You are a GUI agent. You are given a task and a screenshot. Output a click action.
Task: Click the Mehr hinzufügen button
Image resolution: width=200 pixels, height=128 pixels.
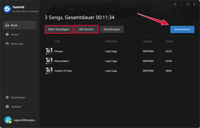point(59,29)
